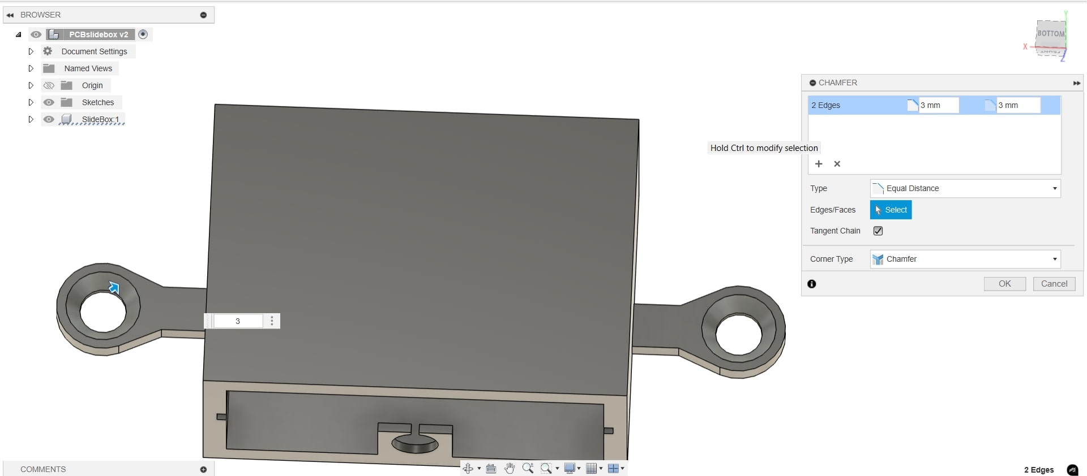This screenshot has width=1087, height=476.
Task: Click the Named Views folder icon
Action: point(49,68)
